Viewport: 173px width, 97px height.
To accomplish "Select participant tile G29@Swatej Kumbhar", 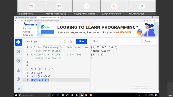I will click(86, 8).
